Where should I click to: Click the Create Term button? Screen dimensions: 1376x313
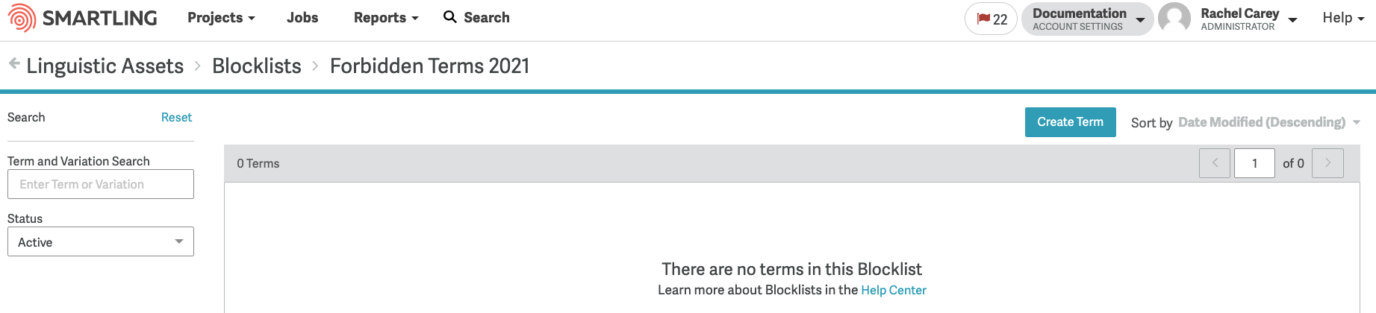pos(1070,122)
